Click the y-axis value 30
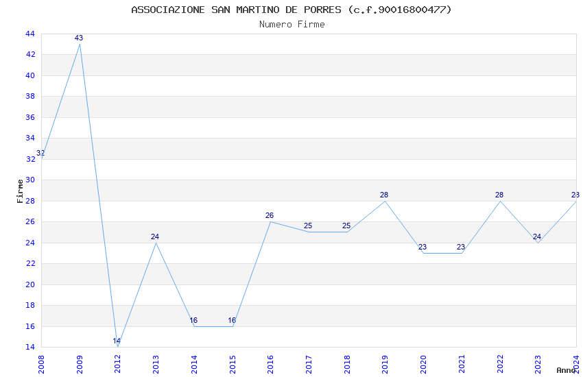Screen dimensions: 583x377 (30, 180)
